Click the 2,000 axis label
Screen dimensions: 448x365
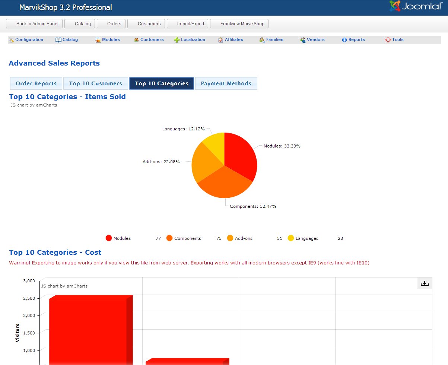(29, 315)
